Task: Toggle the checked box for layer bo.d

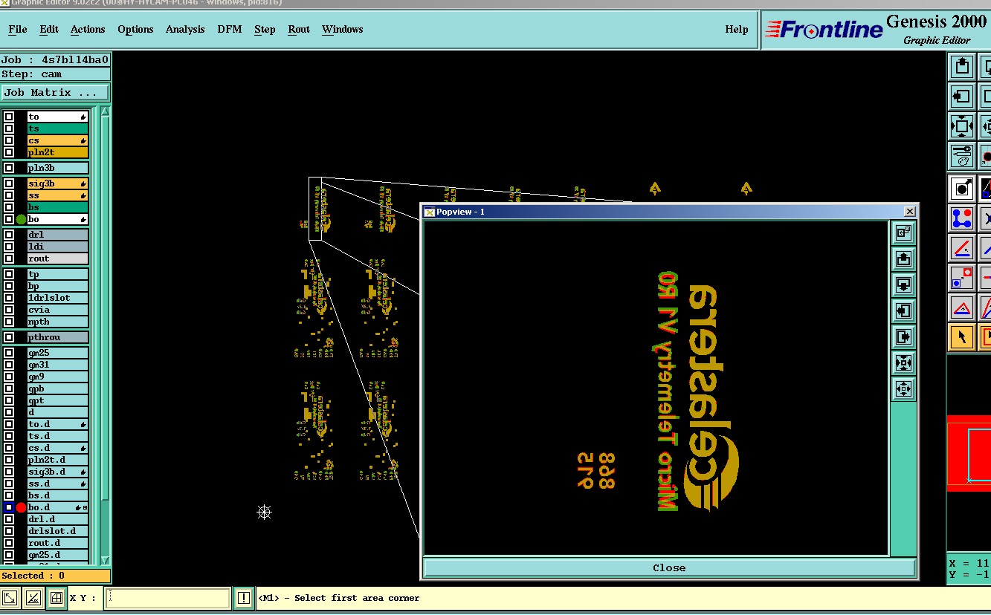Action: (9, 507)
